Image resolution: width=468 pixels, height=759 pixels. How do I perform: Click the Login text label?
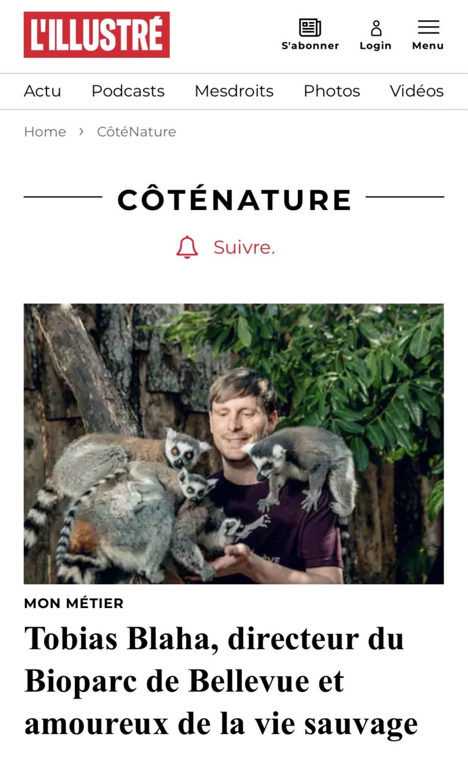point(375,46)
